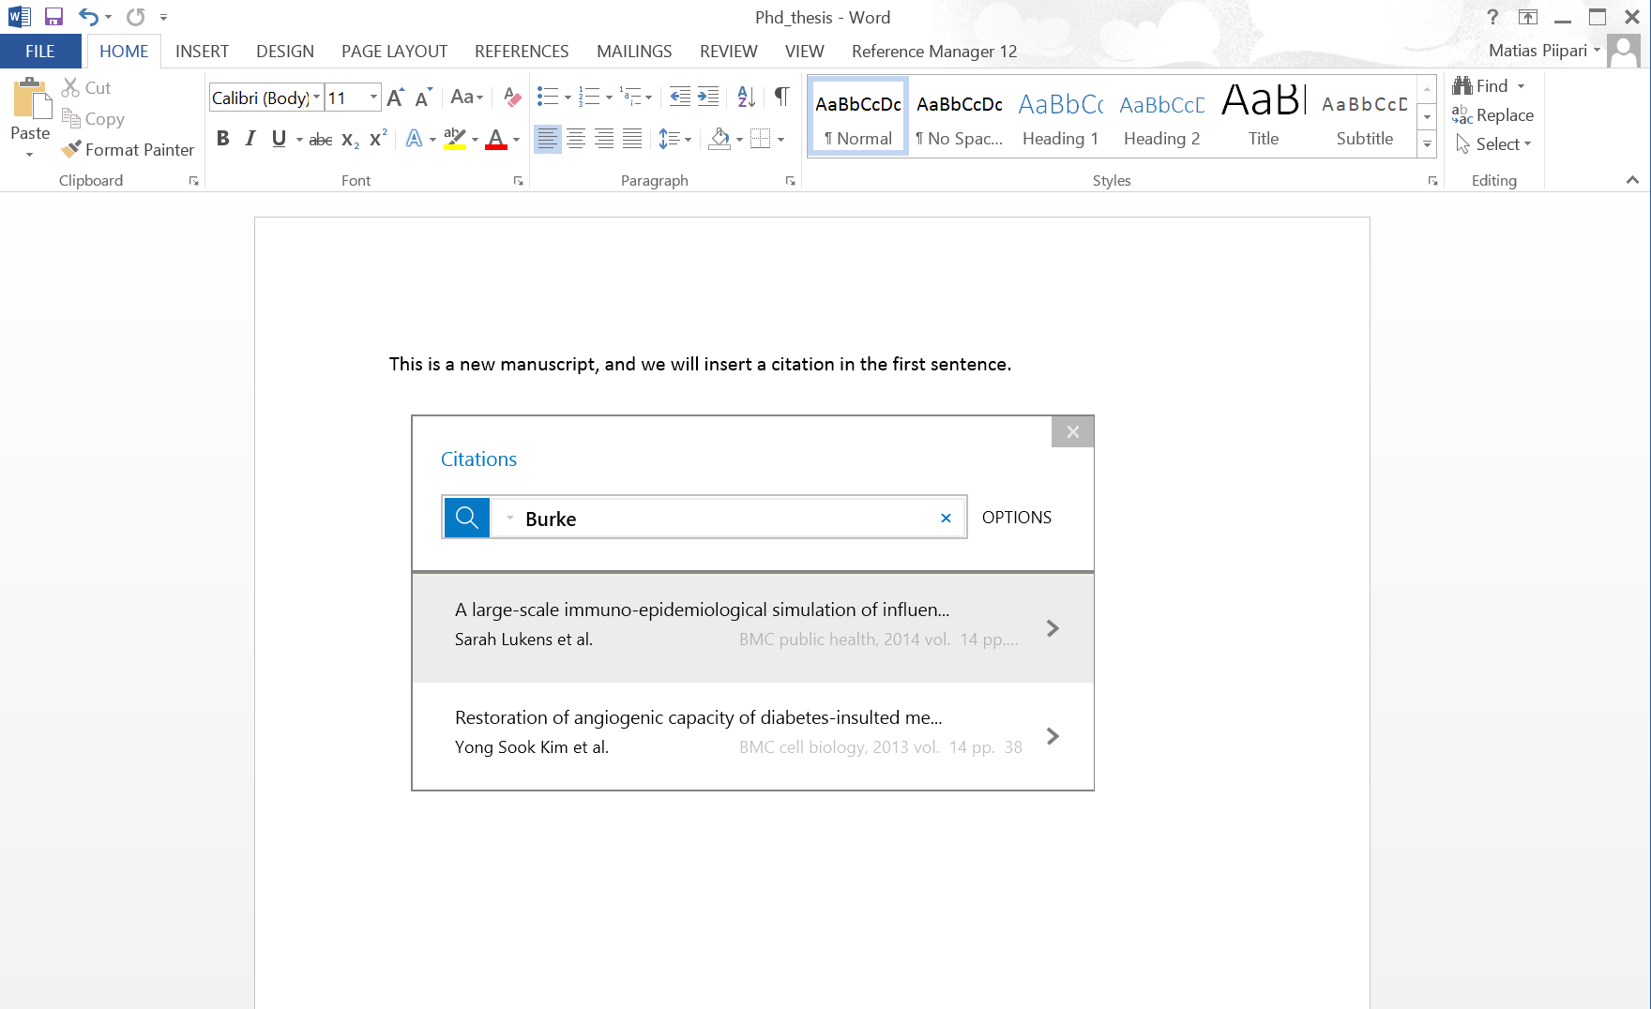
Task: Toggle Show/Hide paragraph marks
Action: pos(781,97)
